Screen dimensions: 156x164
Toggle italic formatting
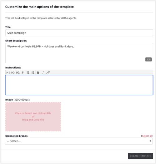pyautogui.click(x=43, y=73)
